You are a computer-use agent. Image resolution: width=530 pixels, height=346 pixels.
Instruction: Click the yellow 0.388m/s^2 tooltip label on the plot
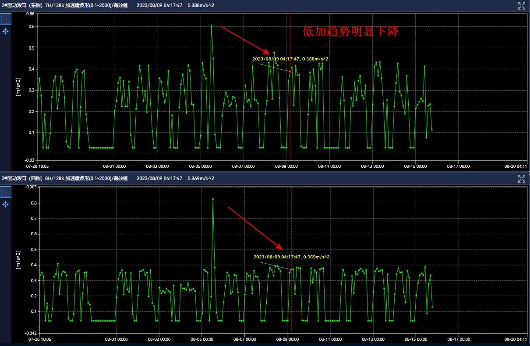(290, 59)
